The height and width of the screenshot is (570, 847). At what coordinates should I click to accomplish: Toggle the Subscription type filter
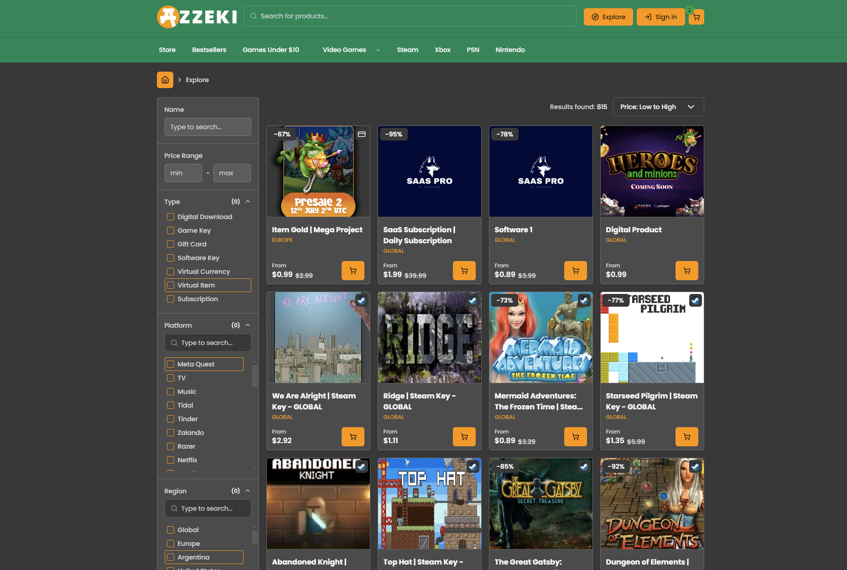[171, 299]
